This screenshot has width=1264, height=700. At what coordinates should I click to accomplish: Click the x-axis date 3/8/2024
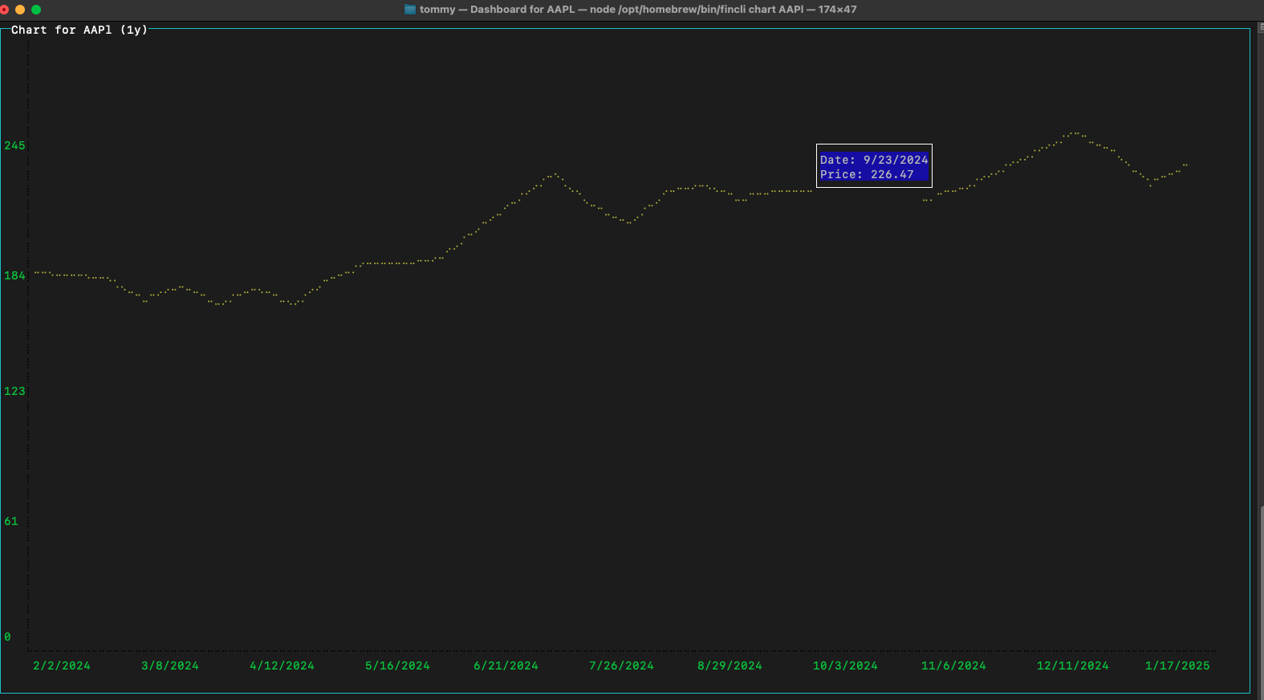[x=170, y=665]
